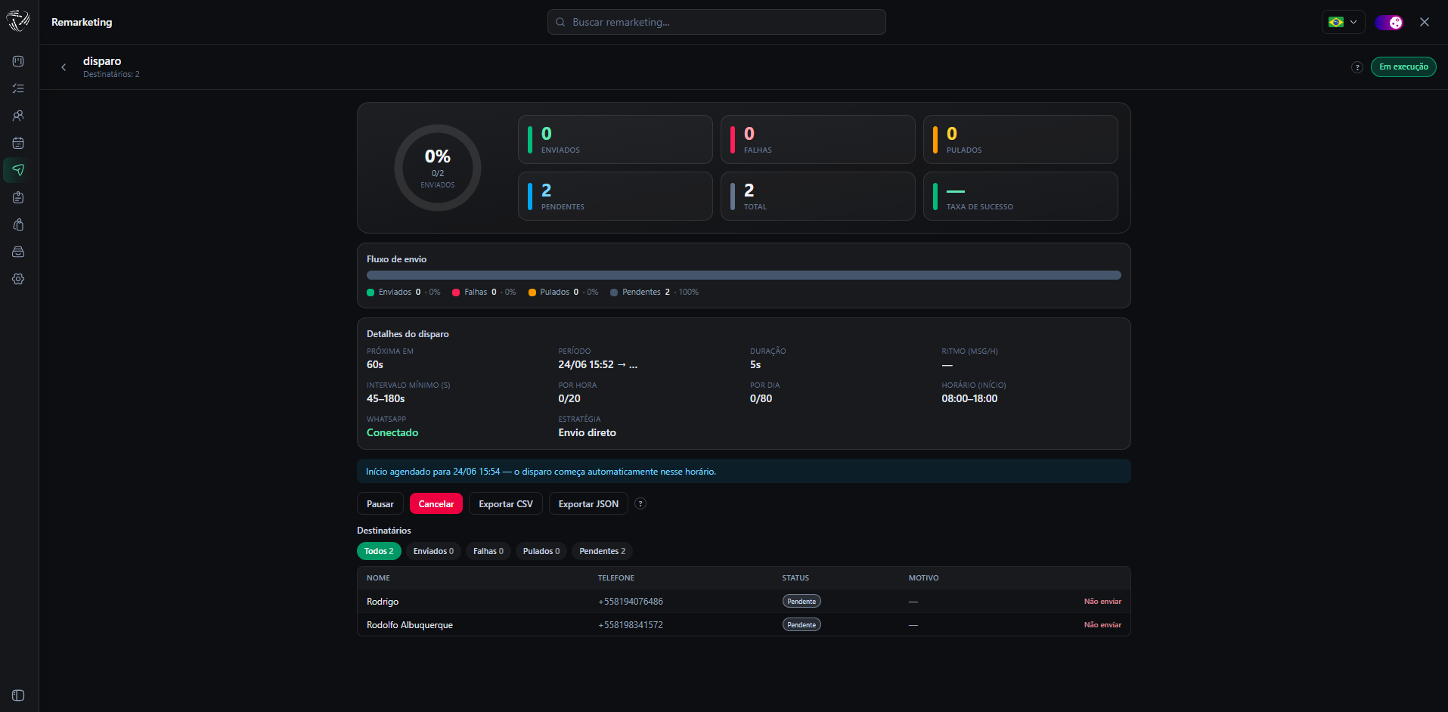Image resolution: width=1448 pixels, height=712 pixels.
Task: Open the calendar sidebar icon
Action: 18,143
